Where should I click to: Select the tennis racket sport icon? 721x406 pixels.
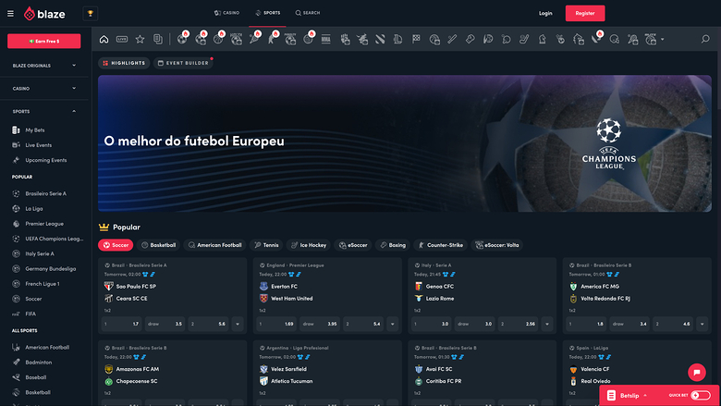pos(254,39)
